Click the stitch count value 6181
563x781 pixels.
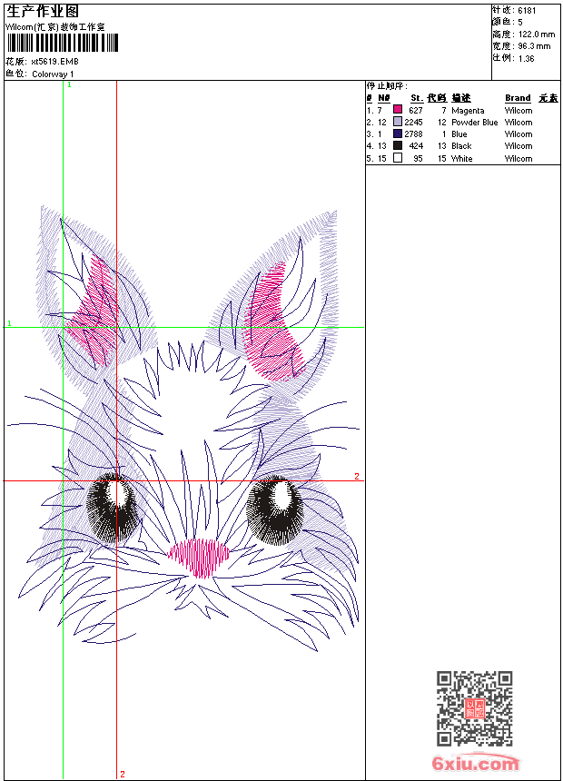click(527, 11)
